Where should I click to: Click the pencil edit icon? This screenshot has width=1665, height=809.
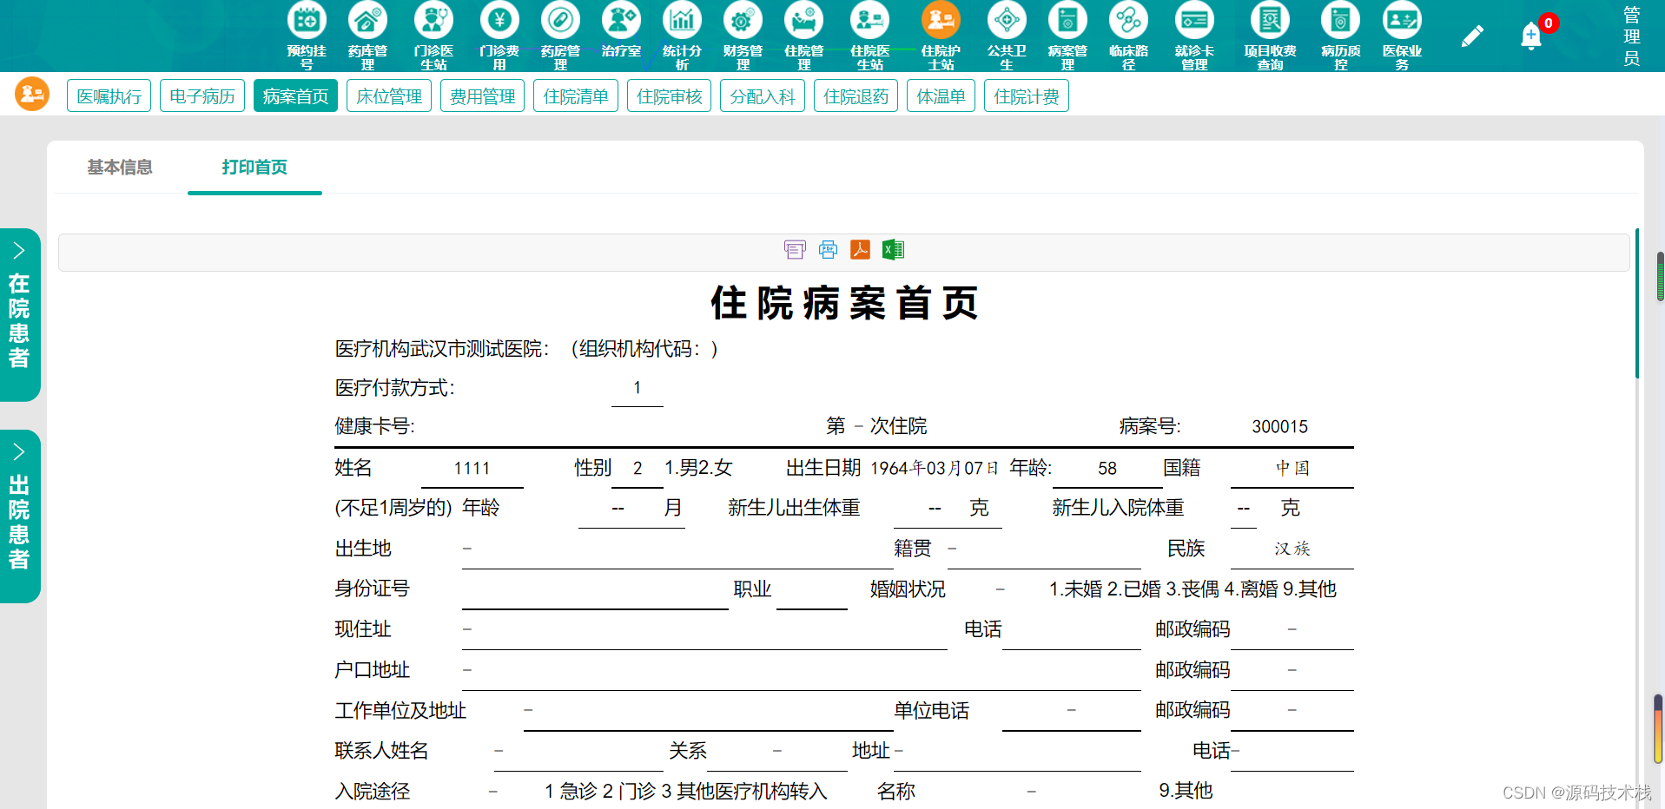pos(1472,36)
